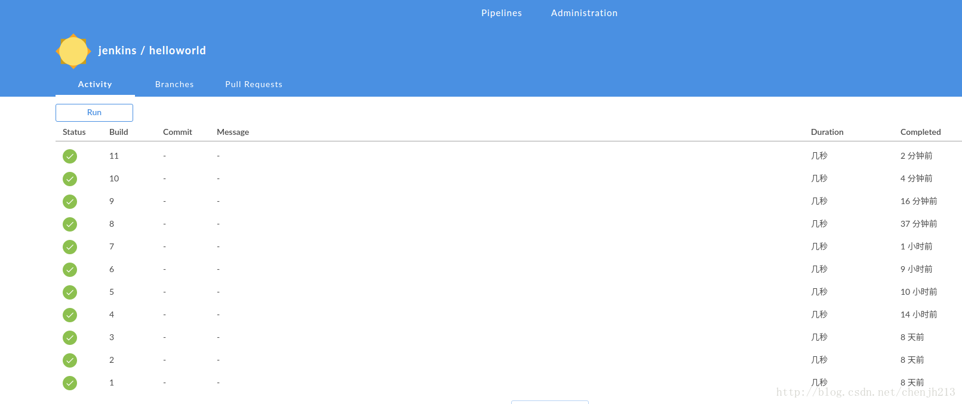Select build number 2
The height and width of the screenshot is (404, 962).
(x=112, y=360)
